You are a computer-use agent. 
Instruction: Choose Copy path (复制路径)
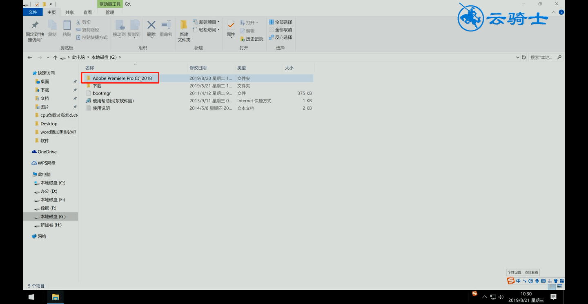tap(87, 30)
